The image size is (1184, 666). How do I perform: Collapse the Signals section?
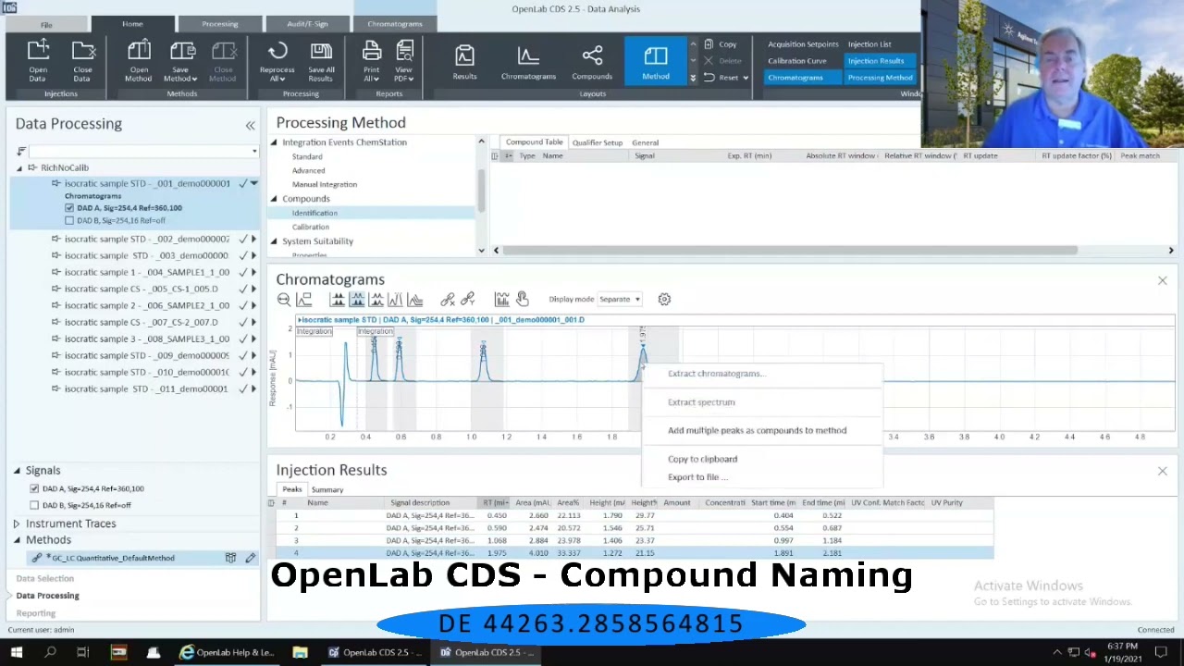point(16,471)
